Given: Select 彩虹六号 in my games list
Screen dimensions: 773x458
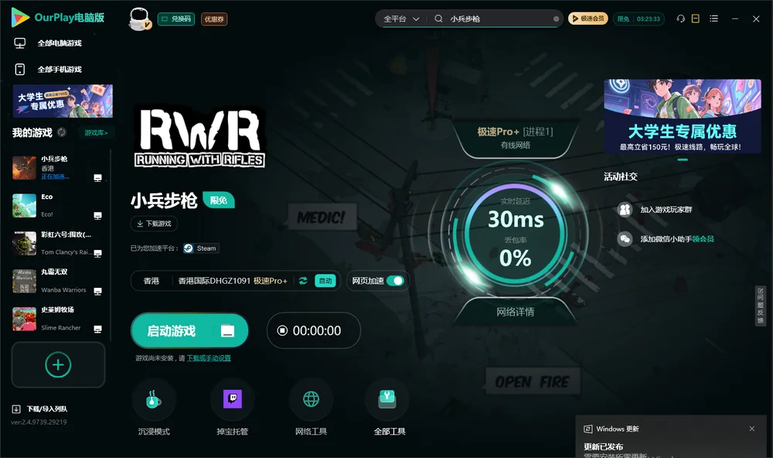Looking at the screenshot, I should point(58,243).
